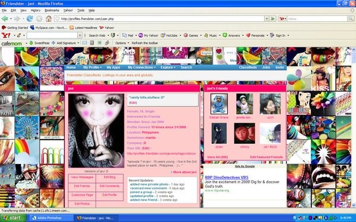Open the search engine selector dropdown
356x222 pixels.
[x=283, y=19]
